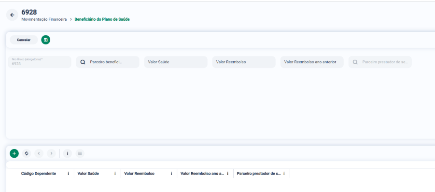This screenshot has height=192, width=435.
Task: Open Movimentação Financeira breadcrumb
Action: pyautogui.click(x=44, y=19)
